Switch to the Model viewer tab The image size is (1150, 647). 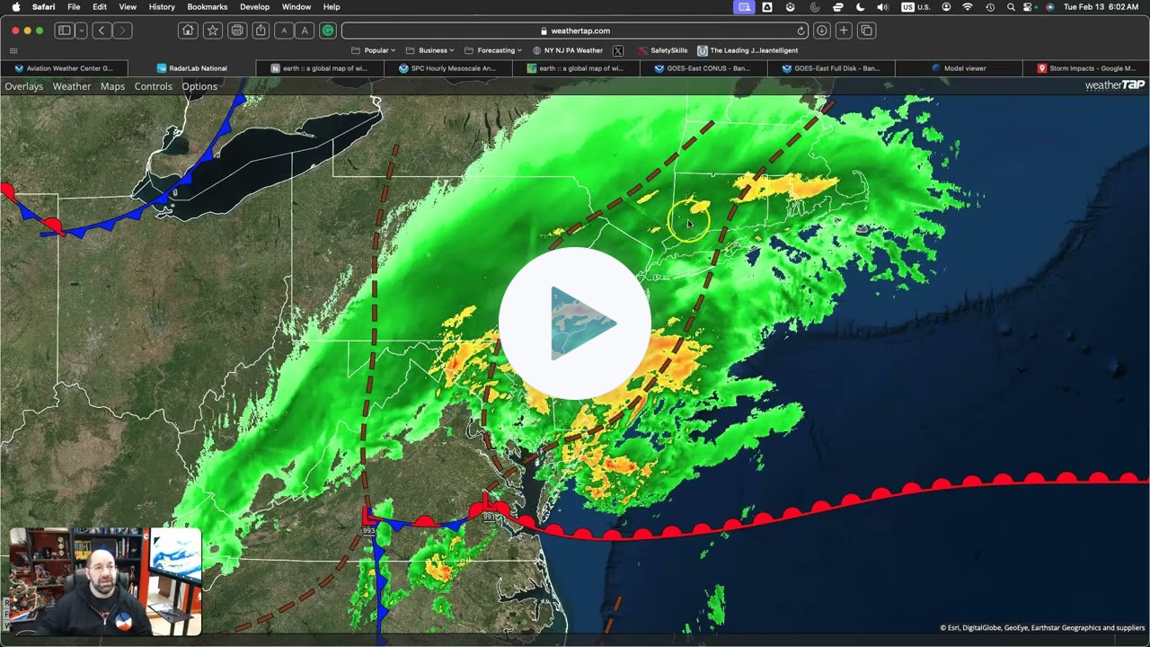click(964, 68)
